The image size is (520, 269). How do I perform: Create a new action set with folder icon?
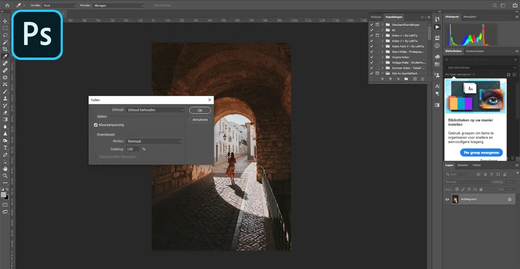point(406,79)
